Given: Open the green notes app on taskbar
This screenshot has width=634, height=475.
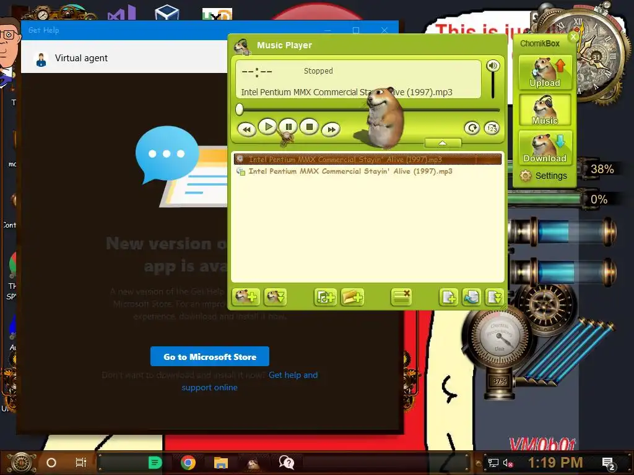Looking at the screenshot, I should 155,463.
